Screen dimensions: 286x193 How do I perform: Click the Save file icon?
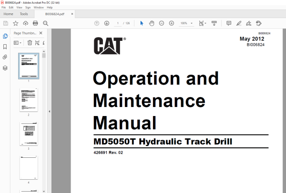point(6,23)
